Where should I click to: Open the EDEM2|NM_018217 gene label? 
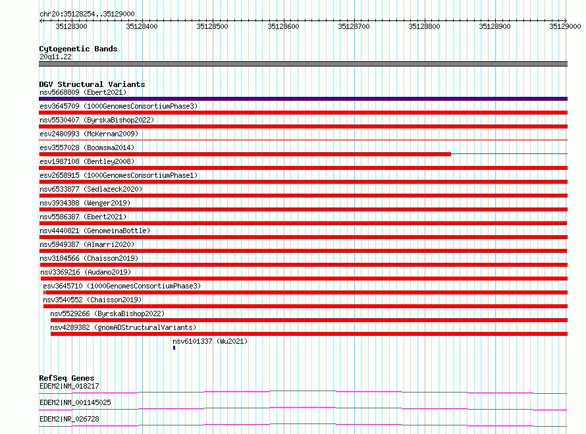[69, 386]
